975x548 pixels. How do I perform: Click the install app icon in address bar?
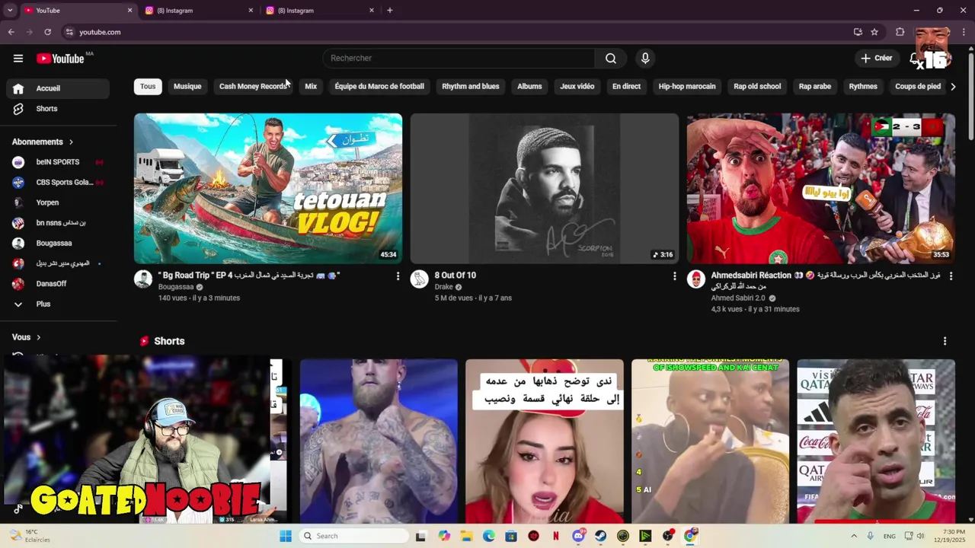(858, 32)
